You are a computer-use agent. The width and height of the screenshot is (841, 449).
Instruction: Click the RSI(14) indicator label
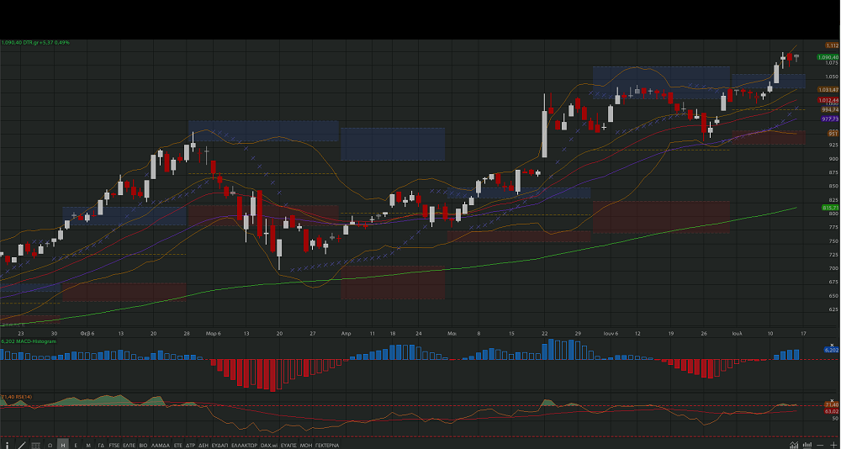pyautogui.click(x=17, y=397)
